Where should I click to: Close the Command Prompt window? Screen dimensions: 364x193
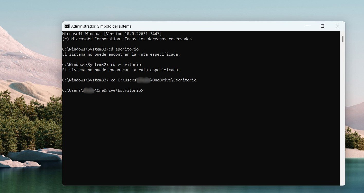click(338, 26)
